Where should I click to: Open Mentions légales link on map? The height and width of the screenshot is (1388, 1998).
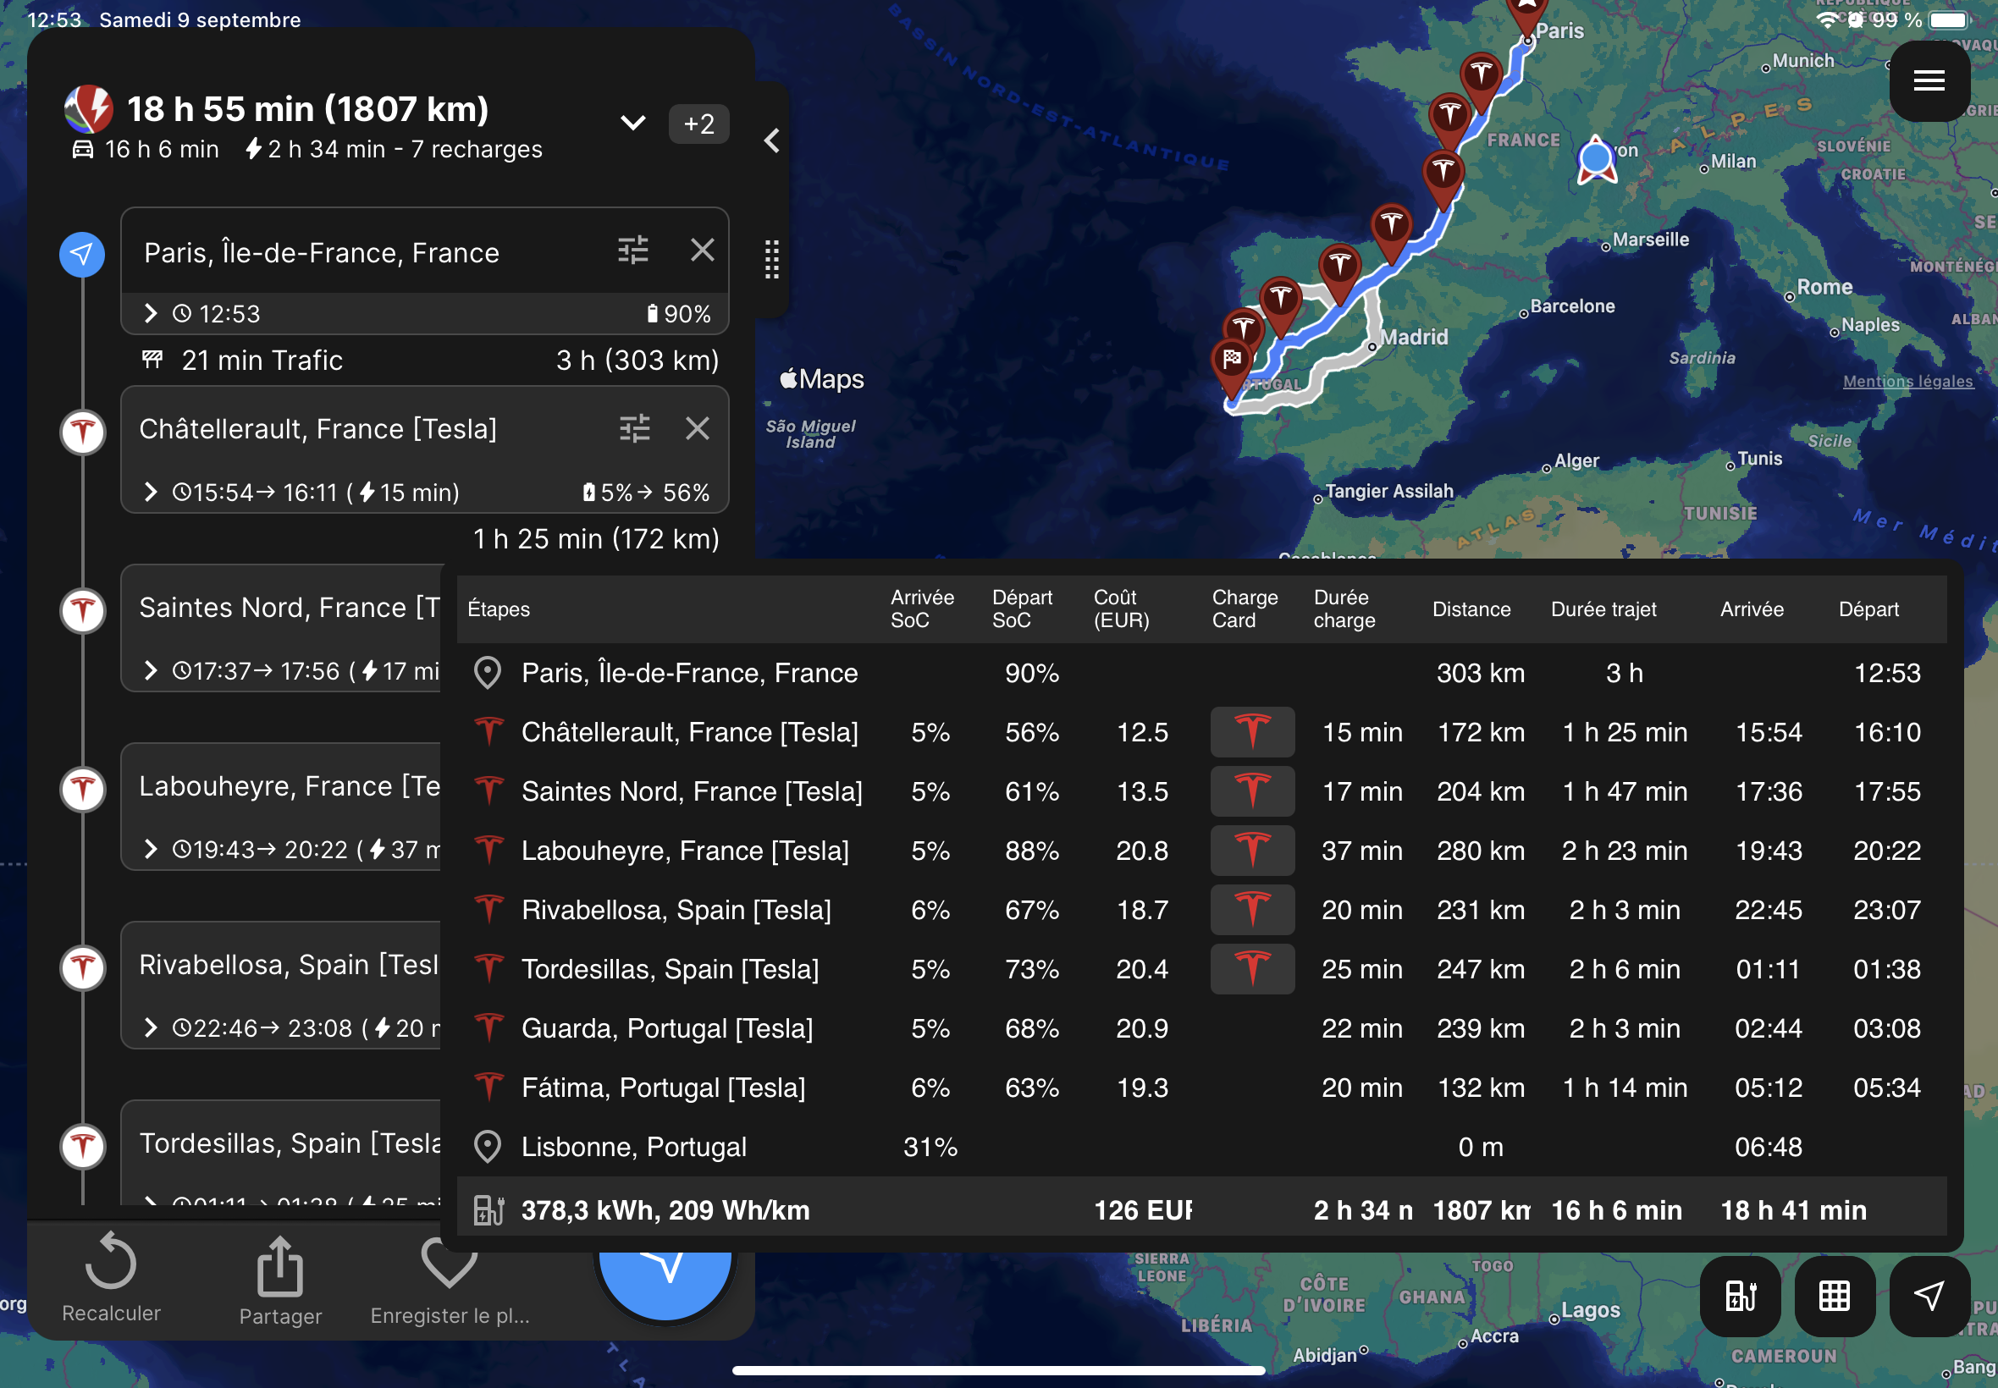[1907, 381]
